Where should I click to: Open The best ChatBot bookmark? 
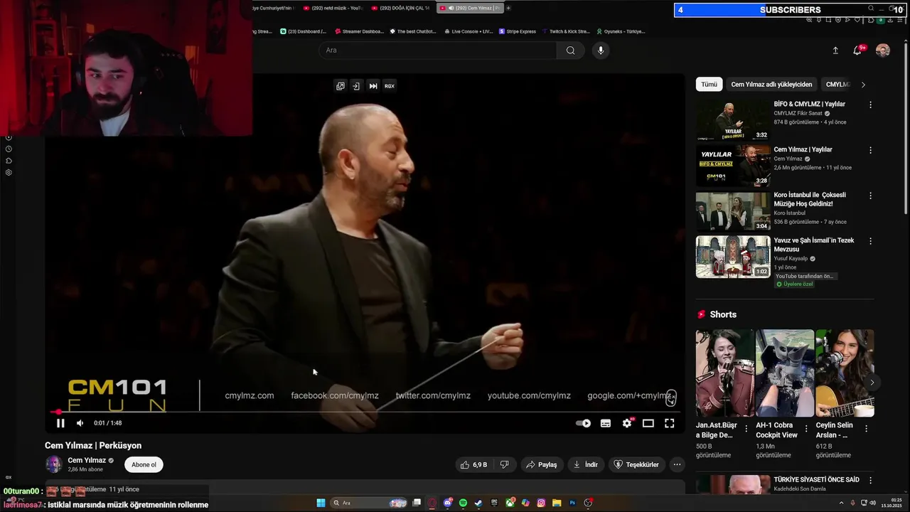tap(412, 31)
